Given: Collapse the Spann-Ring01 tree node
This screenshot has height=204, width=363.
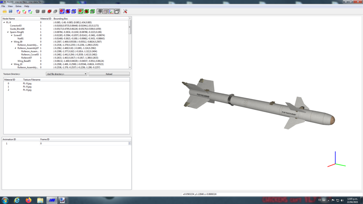Looking at the screenshot, I should pos(8,32).
